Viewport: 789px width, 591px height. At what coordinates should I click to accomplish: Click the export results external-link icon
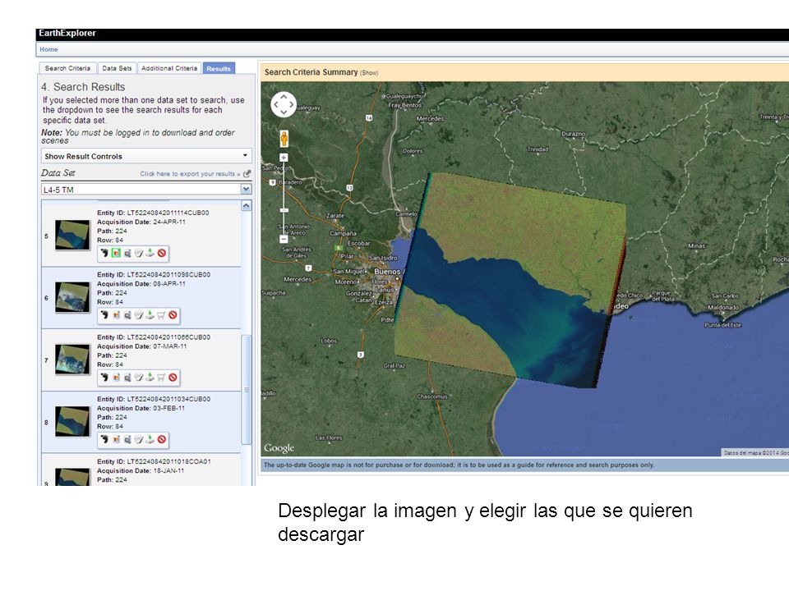247,173
